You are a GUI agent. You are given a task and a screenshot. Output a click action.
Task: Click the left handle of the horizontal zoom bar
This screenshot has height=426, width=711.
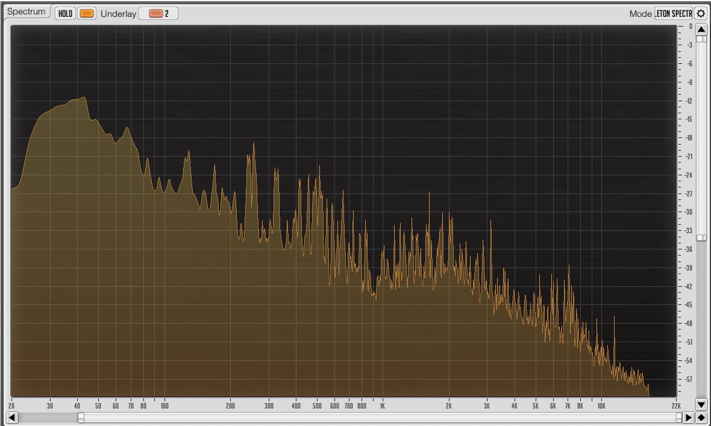(x=81, y=417)
